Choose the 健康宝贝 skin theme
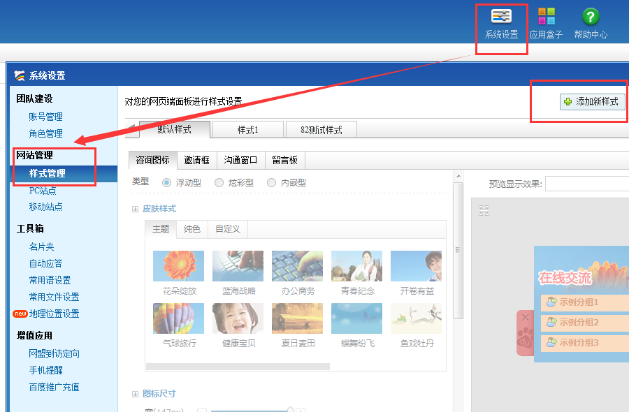Screen dimensions: 629x412 point(238,318)
